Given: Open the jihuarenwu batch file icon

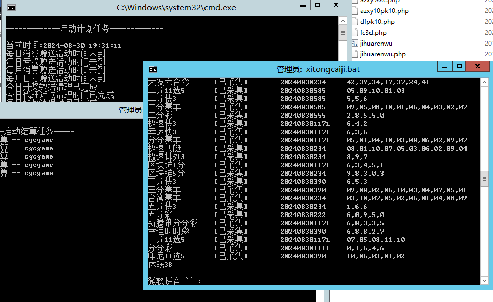Looking at the screenshot, I should click(355, 44).
